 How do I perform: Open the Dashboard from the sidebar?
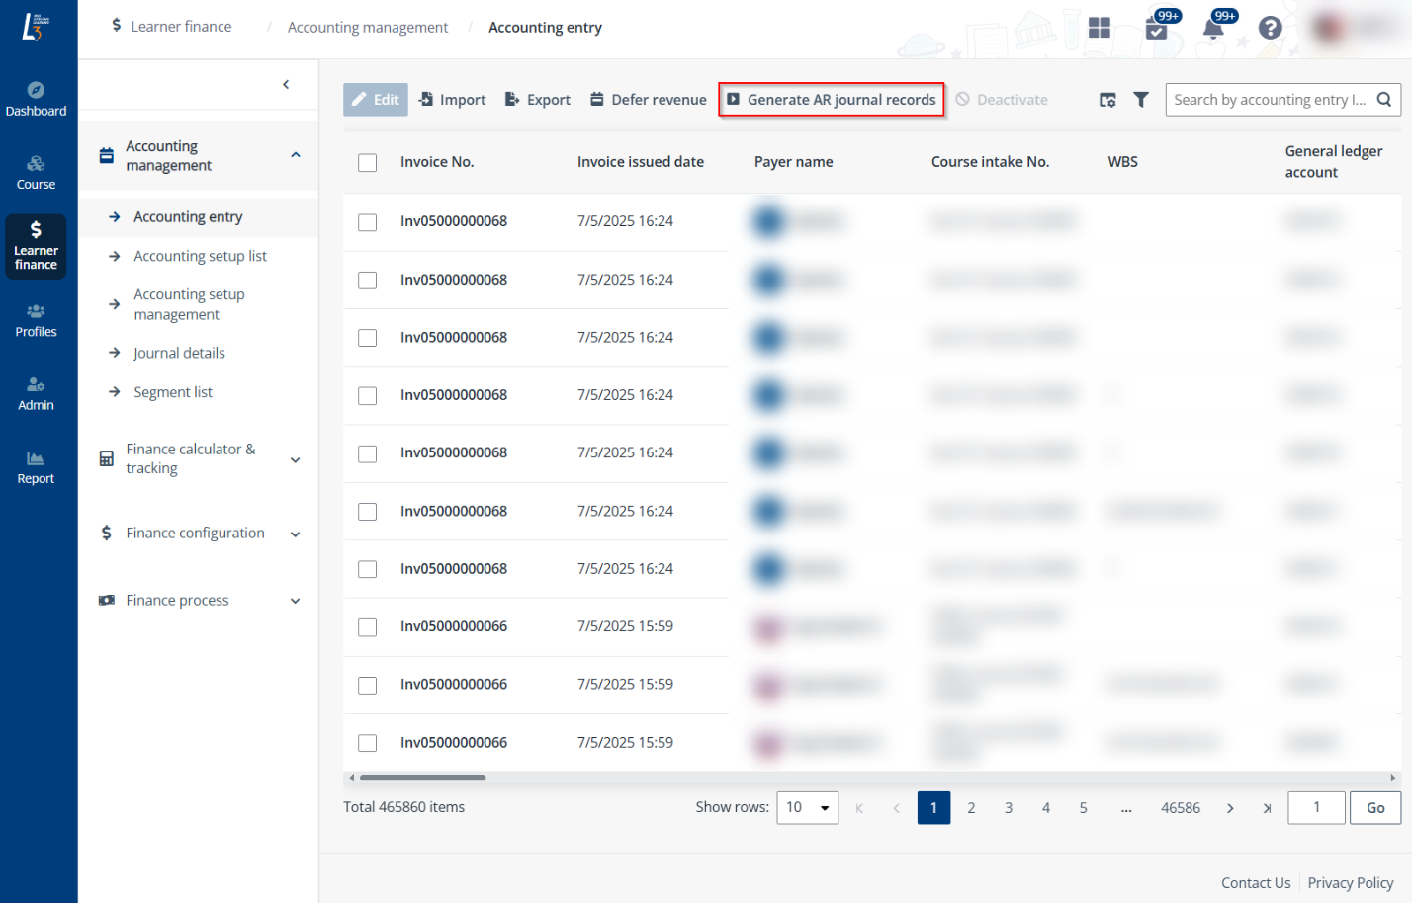point(36,96)
